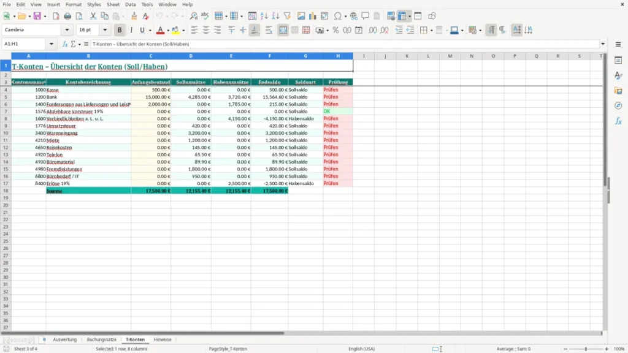Click the Select Function sum icon

[x=73, y=44]
